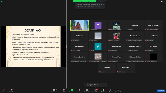Image resolution: width=166 pixels, height=93 pixels.
Task: Select the Rizky Arkan participant tile
Action: click(x=126, y=68)
